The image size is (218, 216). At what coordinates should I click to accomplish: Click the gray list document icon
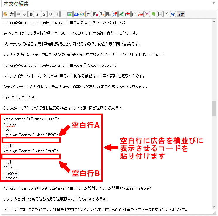(x=108, y=14)
